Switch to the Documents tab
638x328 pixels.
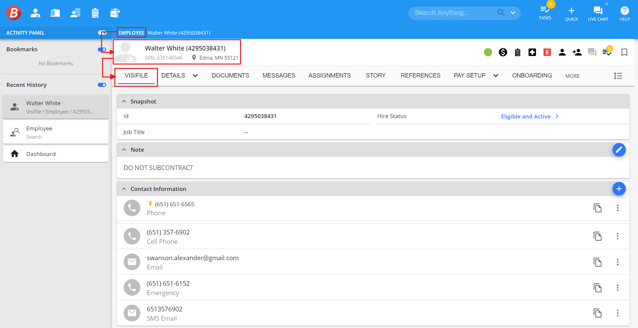pyautogui.click(x=230, y=76)
